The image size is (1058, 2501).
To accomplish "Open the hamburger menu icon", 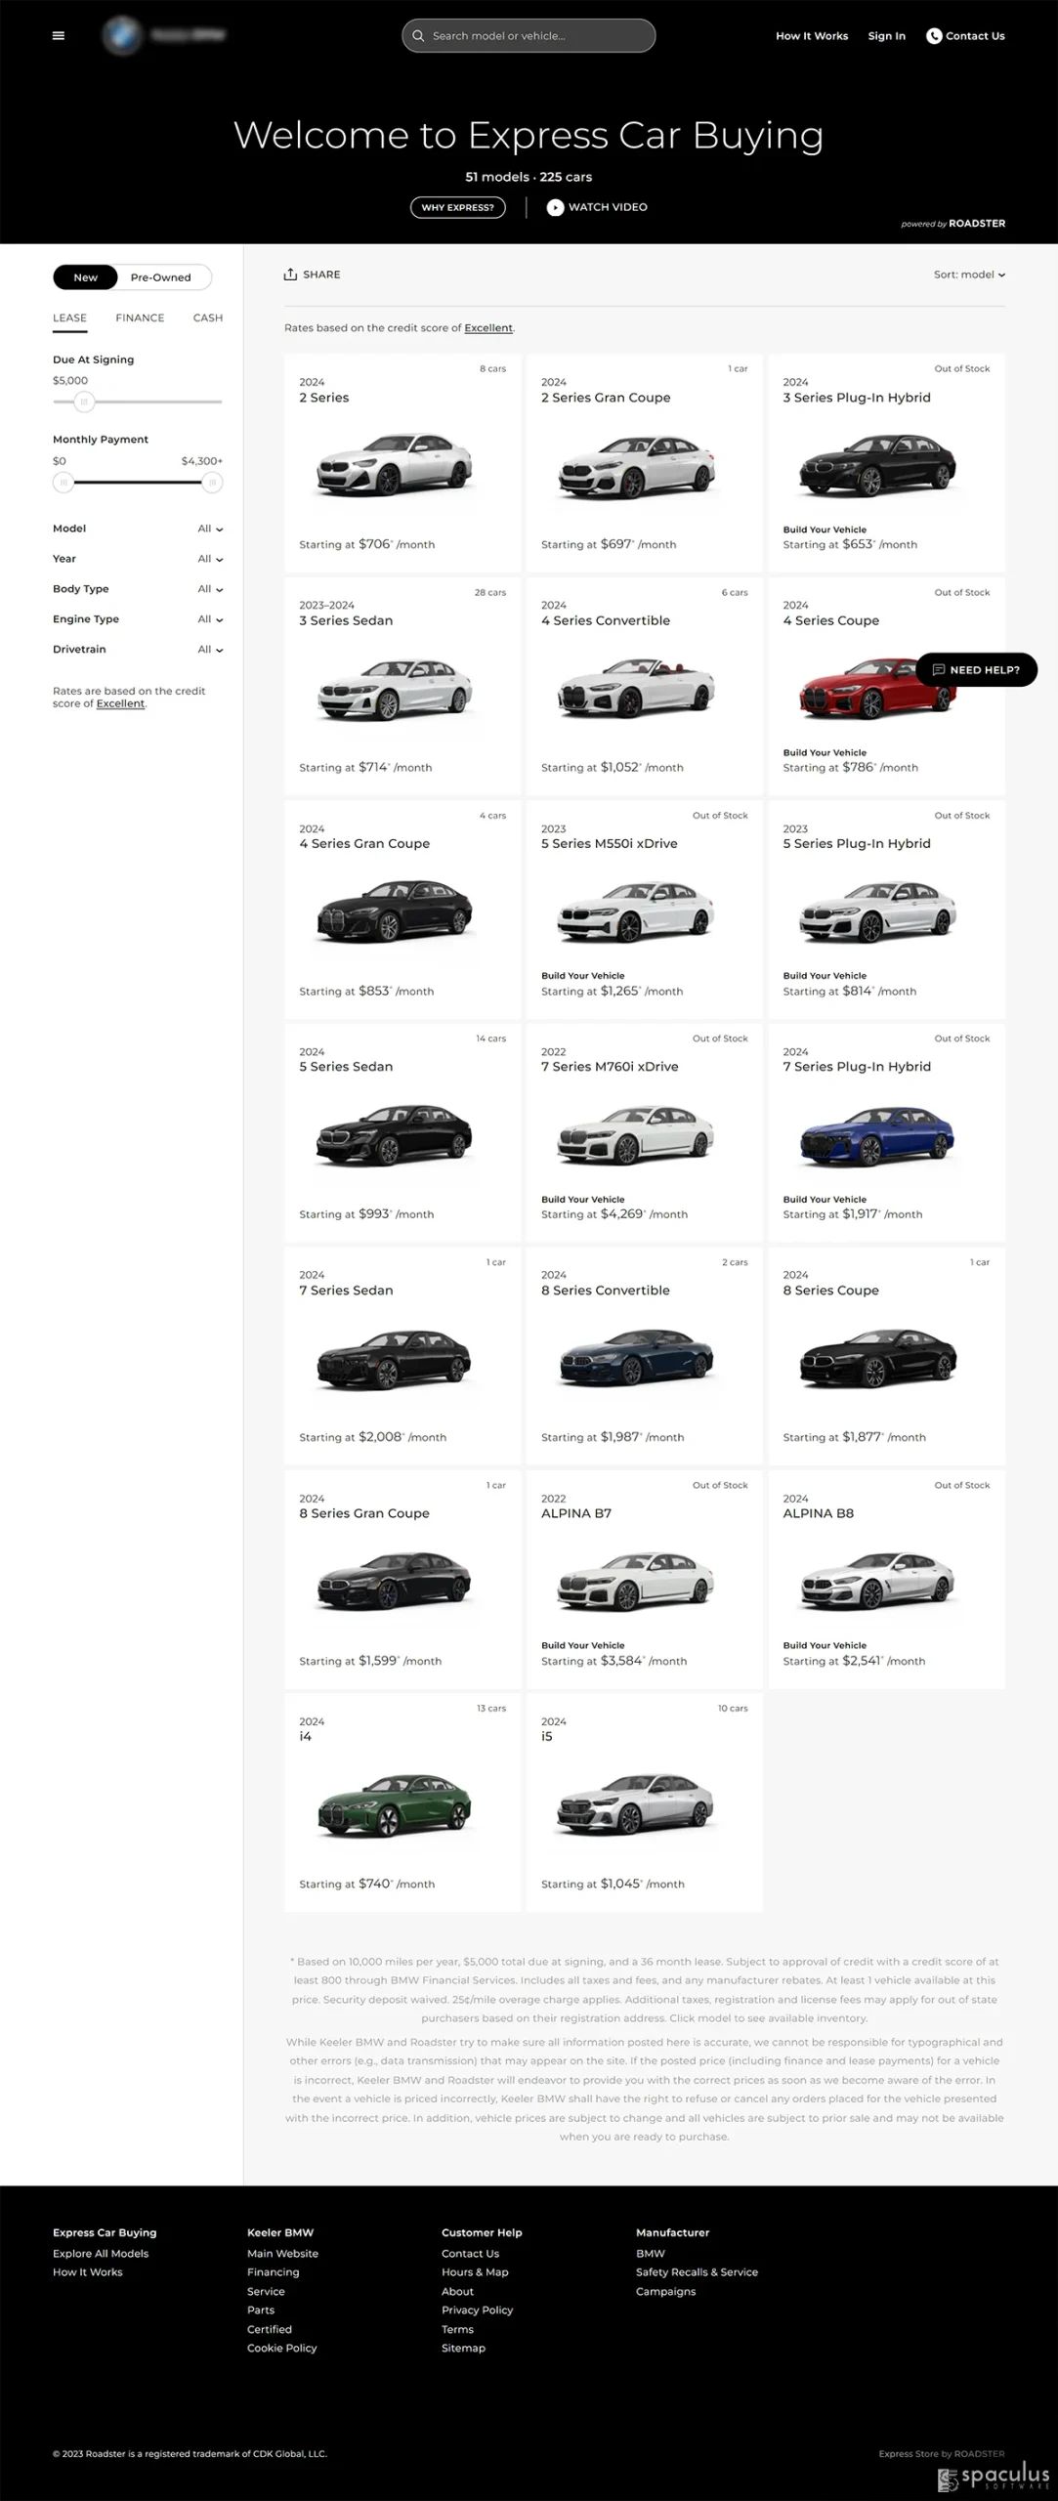I will 59,36.
